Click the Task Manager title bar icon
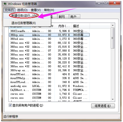This screenshot has height=122, width=123. click(x=5, y=4)
